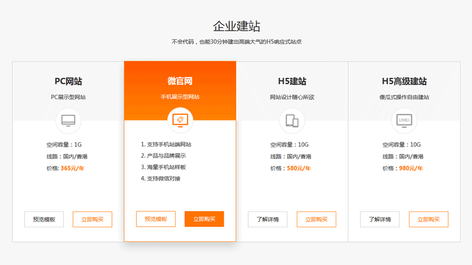This screenshot has width=472, height=265.
Task: Select the H5高级建站 card title
Action: 404,81
